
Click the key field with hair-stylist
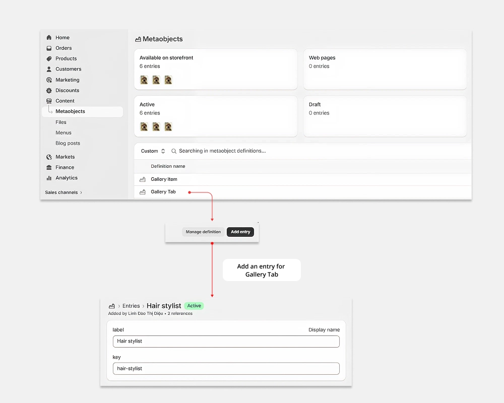point(226,369)
